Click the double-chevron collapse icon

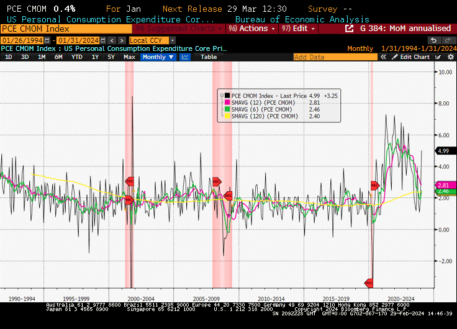384,57
